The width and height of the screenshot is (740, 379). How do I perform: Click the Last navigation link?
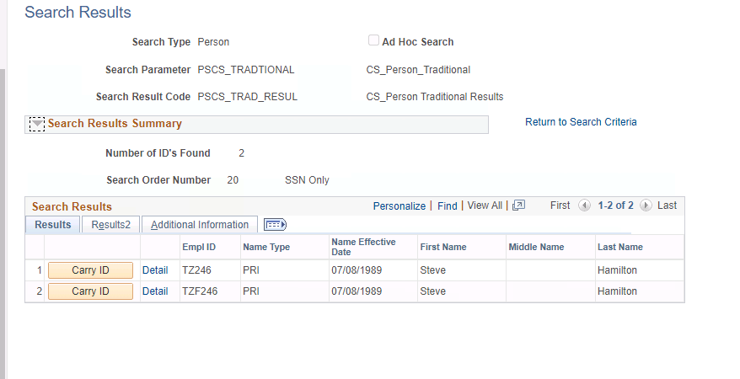point(667,206)
